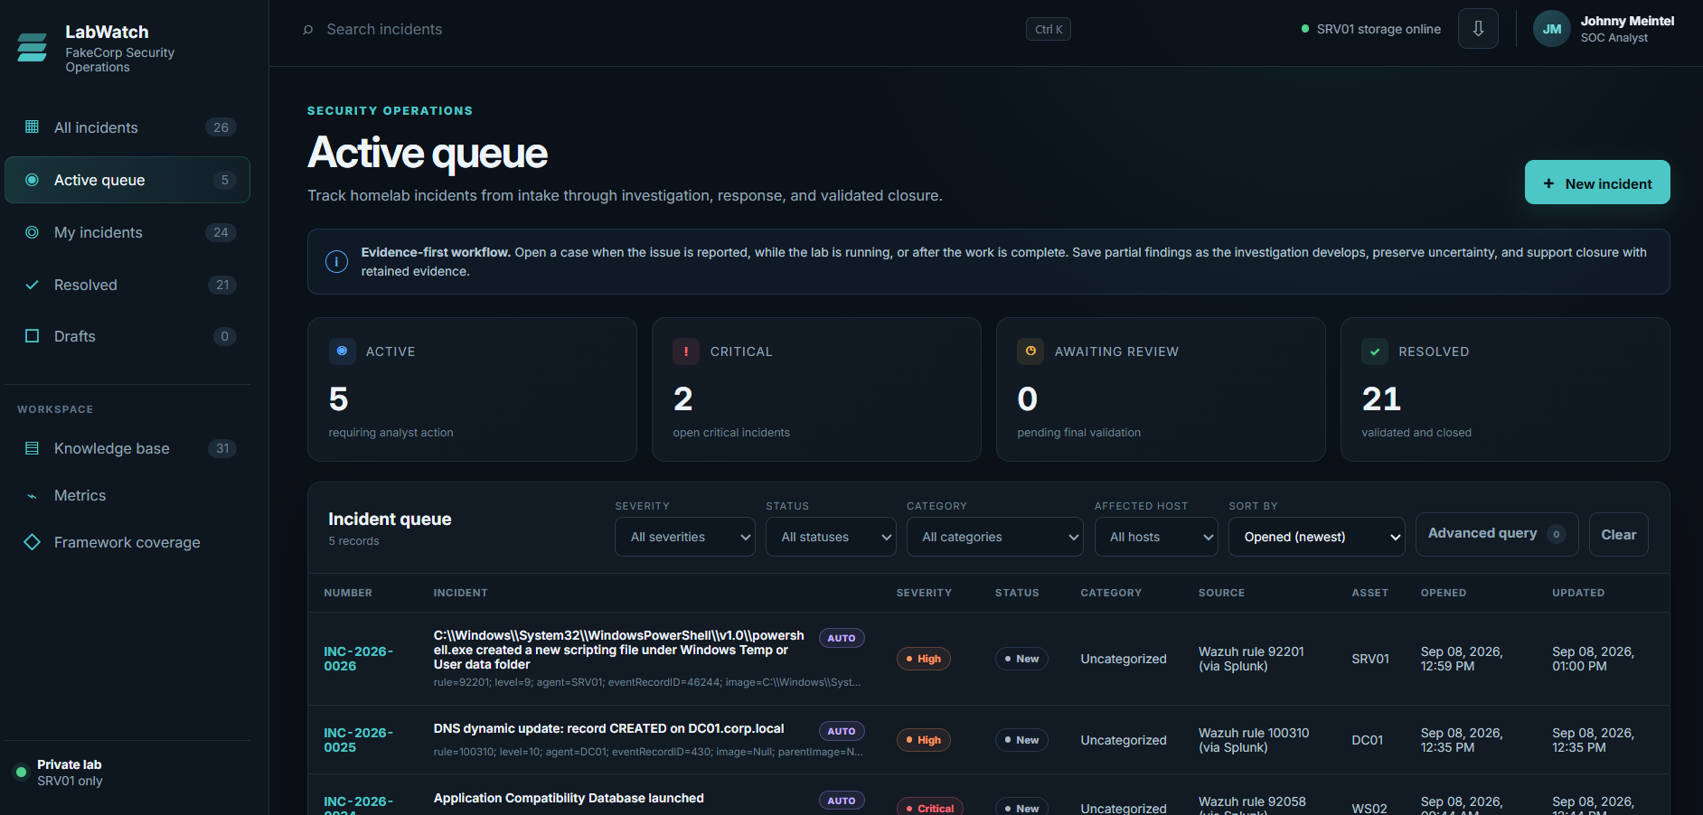Image resolution: width=1703 pixels, height=815 pixels.
Task: Click the SRV01 storage online indicator dot
Action: point(1305,29)
